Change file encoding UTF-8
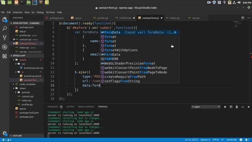252x142 pixels. (215, 140)
